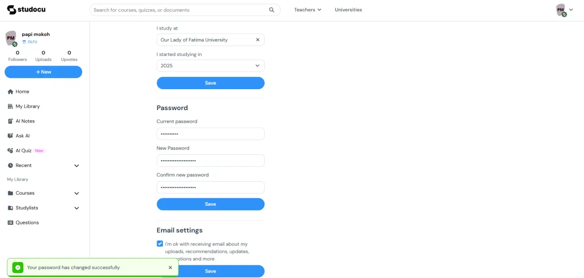Expand the Courses section chevron
Viewport: 584px width, 278px height.
[x=77, y=193]
